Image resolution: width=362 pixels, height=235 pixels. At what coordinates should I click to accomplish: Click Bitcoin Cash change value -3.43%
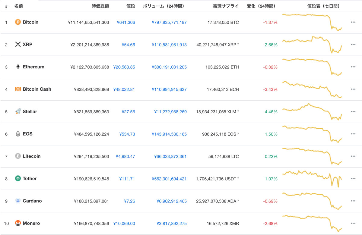(x=271, y=89)
